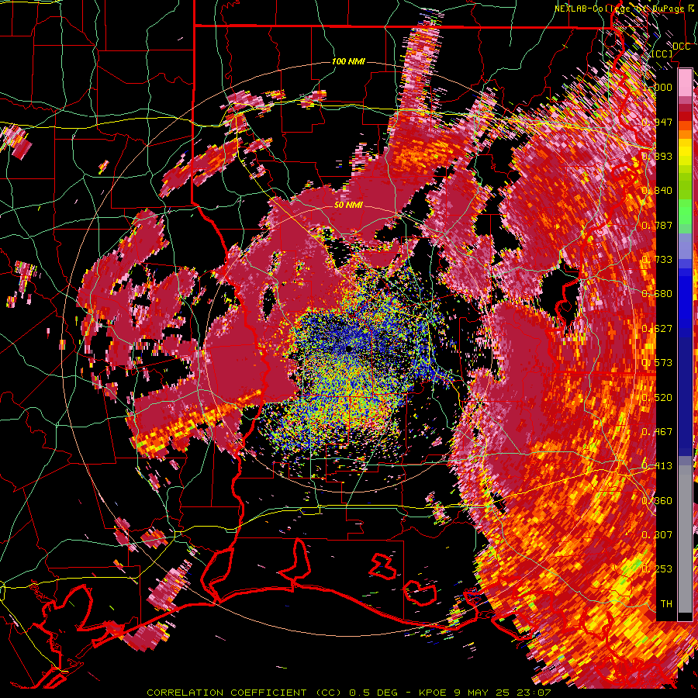Click the 0.787 value on the color scale
Viewport: 698px width, 698px height.
click(657, 225)
